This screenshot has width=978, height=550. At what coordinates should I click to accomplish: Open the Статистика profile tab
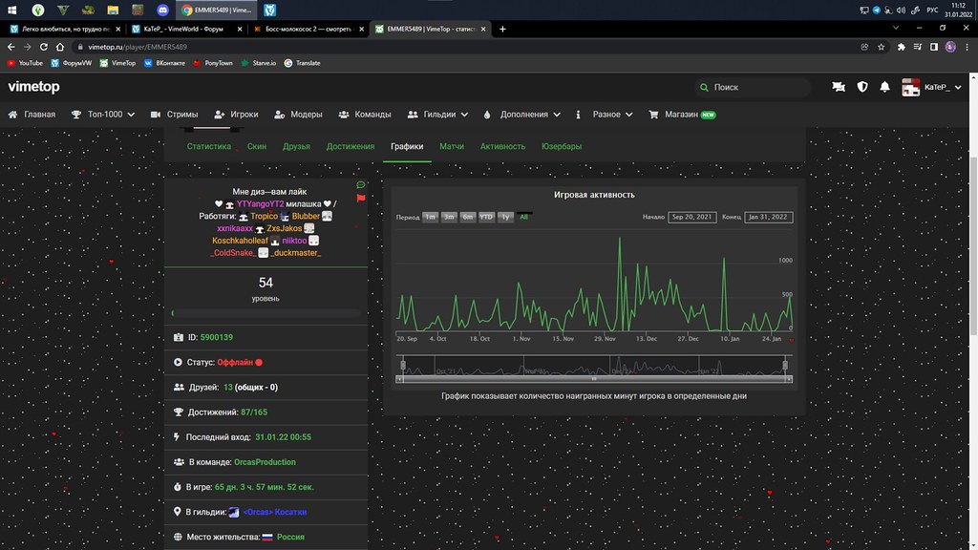click(209, 147)
